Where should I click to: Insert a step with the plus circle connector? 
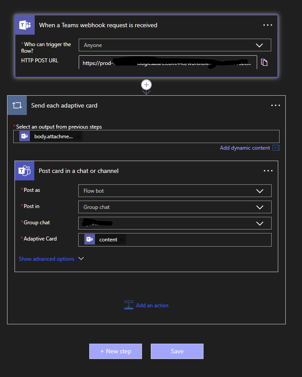pyautogui.click(x=146, y=85)
